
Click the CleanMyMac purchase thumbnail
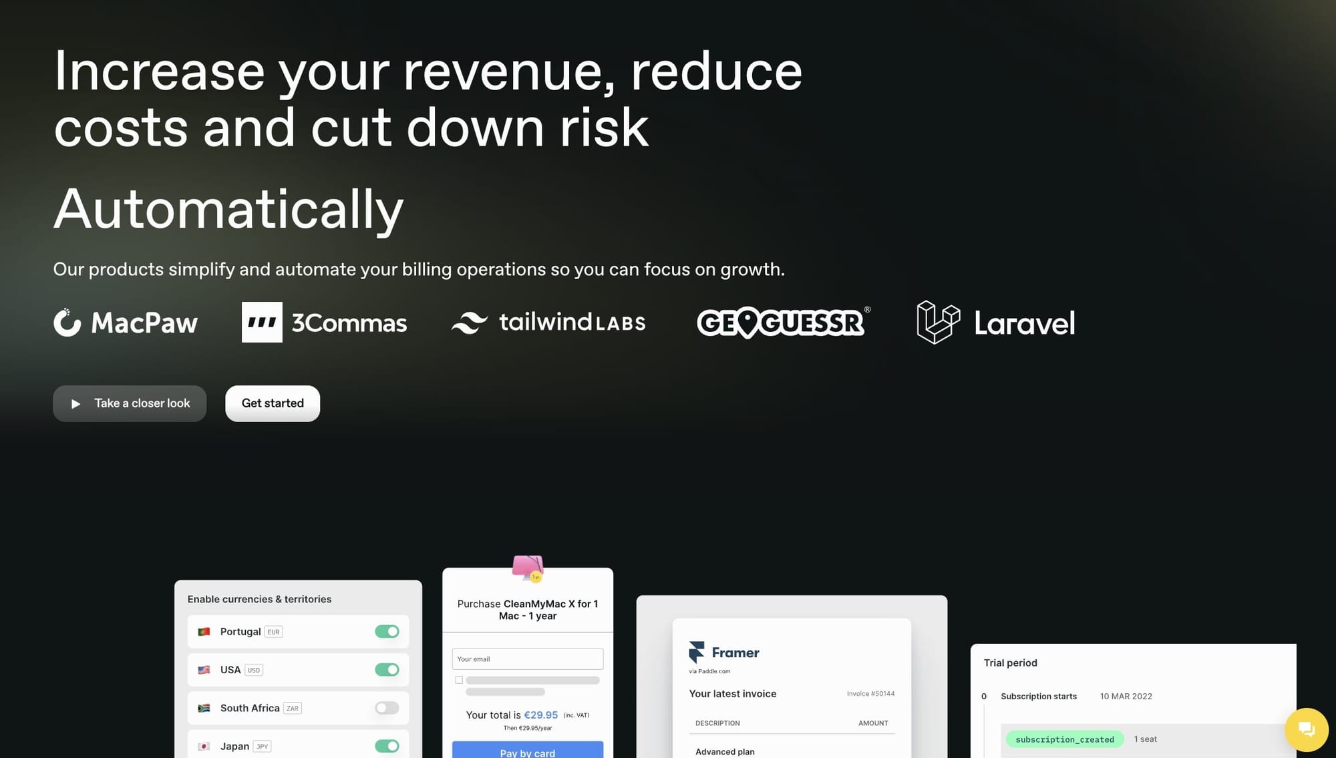[528, 660]
